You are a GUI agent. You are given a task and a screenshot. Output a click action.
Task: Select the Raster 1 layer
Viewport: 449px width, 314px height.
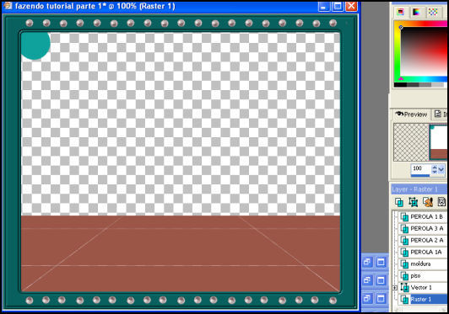tap(424, 299)
